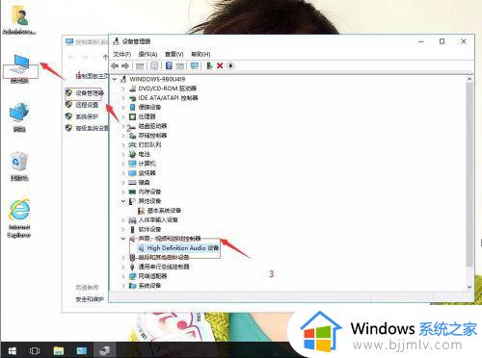Image resolution: width=482 pixels, height=358 pixels.
Task: Click the Forward arrow in Device Manager toolbar
Action: 125,66
